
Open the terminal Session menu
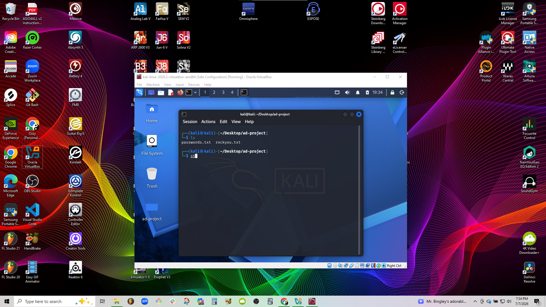pyautogui.click(x=190, y=122)
